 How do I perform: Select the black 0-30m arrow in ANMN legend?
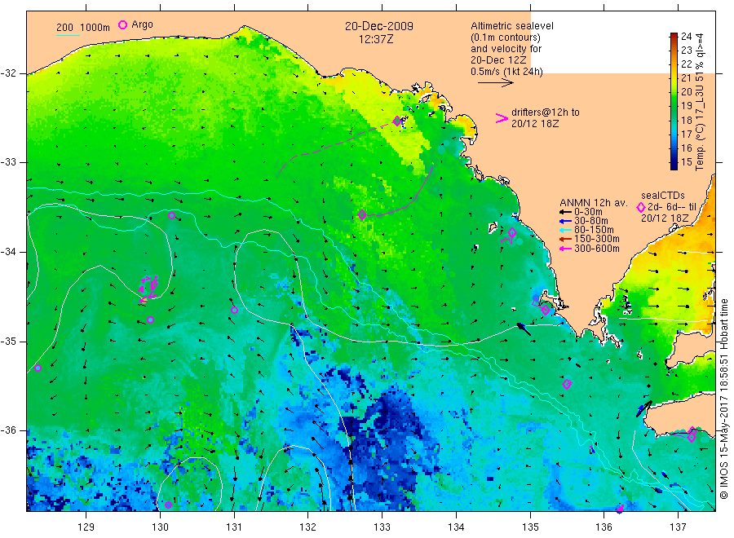565,212
